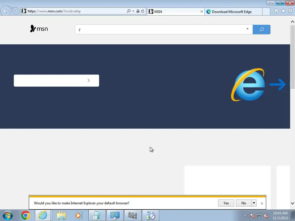This screenshot has height=221, width=295.
Task: Go to the Home page icon
Action: click(276, 11)
